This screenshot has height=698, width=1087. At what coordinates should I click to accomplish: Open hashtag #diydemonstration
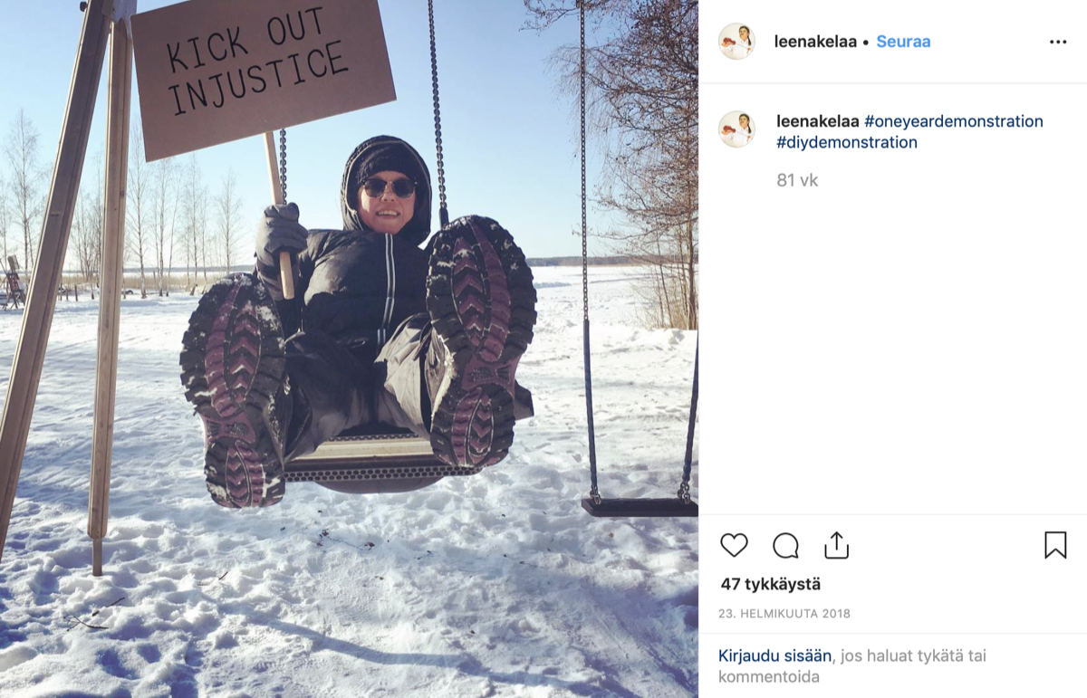tap(847, 142)
